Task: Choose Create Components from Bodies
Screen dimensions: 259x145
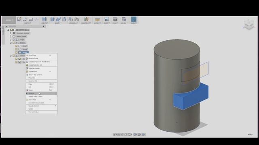Action: [41, 62]
